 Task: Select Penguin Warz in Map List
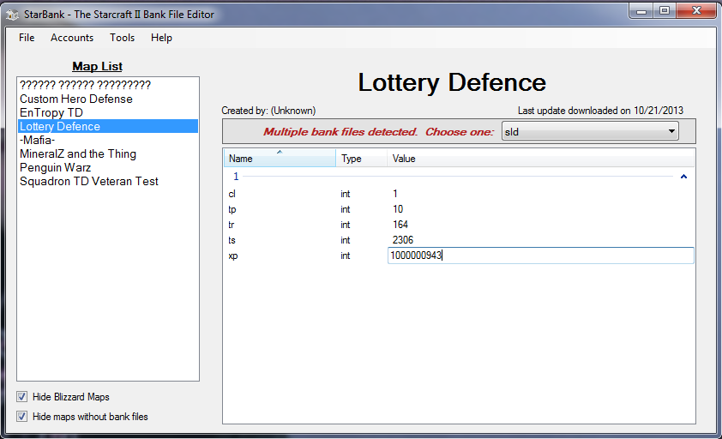[x=108, y=168]
